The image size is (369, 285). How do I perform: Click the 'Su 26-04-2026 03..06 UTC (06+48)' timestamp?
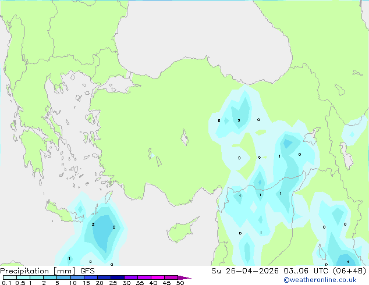tap(289, 271)
